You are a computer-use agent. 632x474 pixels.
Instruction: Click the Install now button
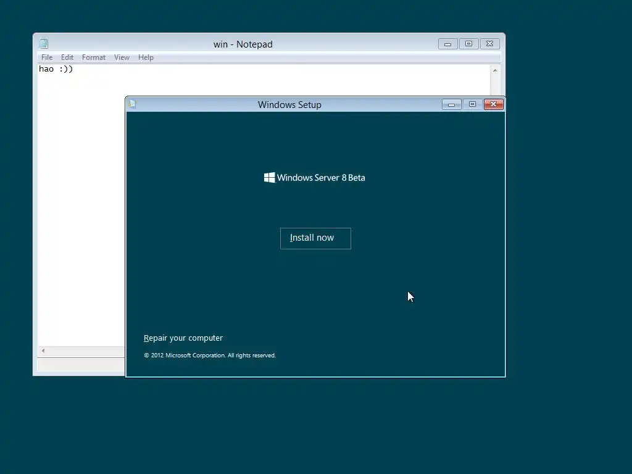(x=315, y=238)
